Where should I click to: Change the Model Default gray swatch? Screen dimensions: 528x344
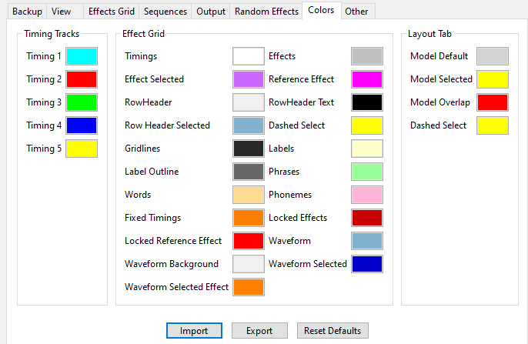[x=493, y=56]
